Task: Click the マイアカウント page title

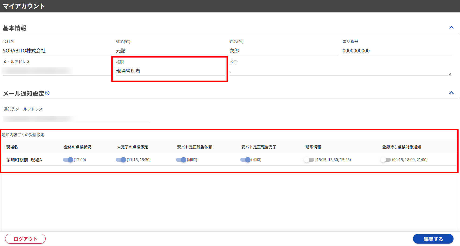Action: (x=24, y=6)
